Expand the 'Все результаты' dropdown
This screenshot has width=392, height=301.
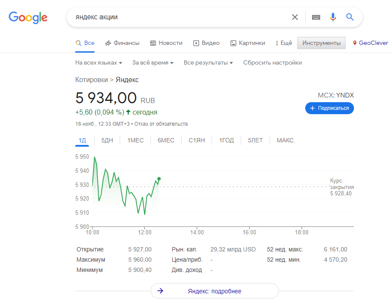tap(208, 63)
